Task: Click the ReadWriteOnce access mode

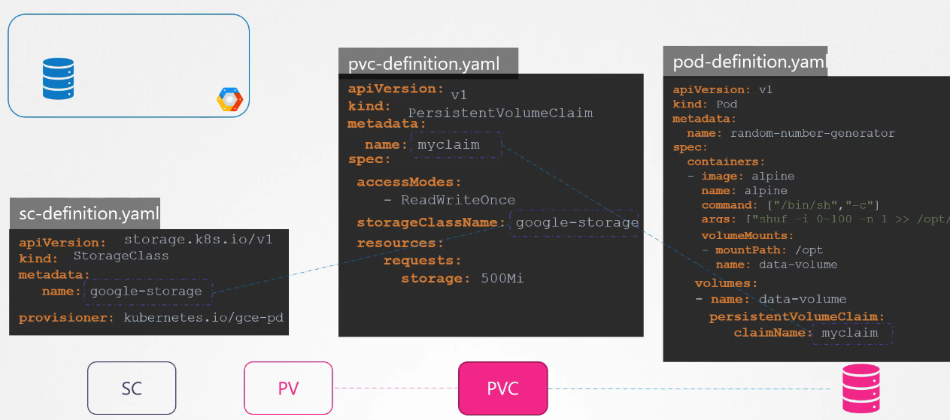Action: [457, 200]
